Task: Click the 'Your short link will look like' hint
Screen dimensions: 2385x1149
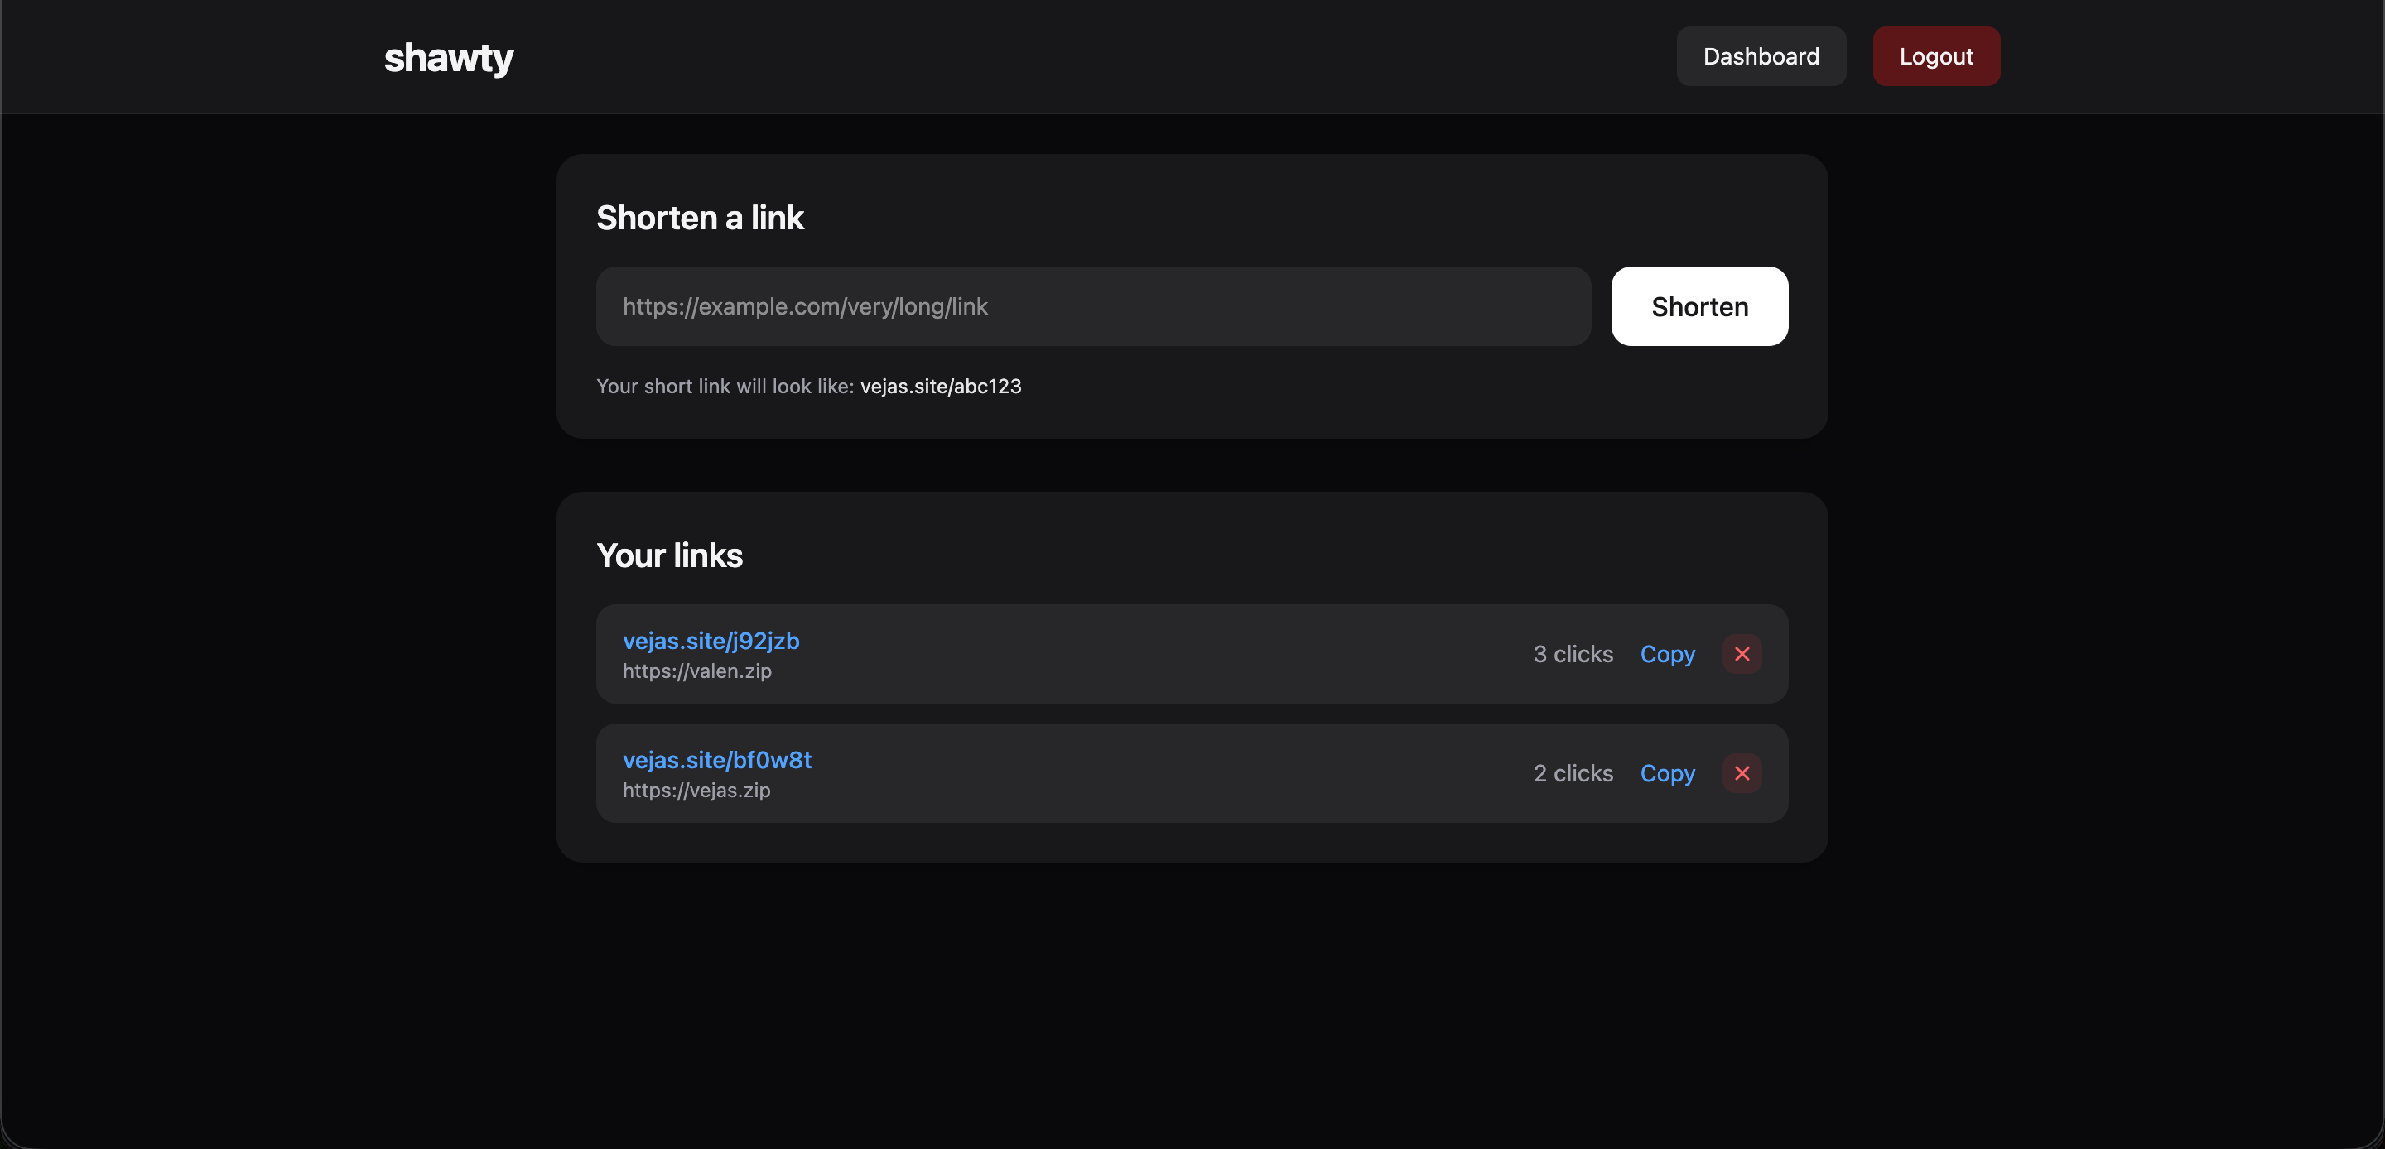Action: [724, 386]
